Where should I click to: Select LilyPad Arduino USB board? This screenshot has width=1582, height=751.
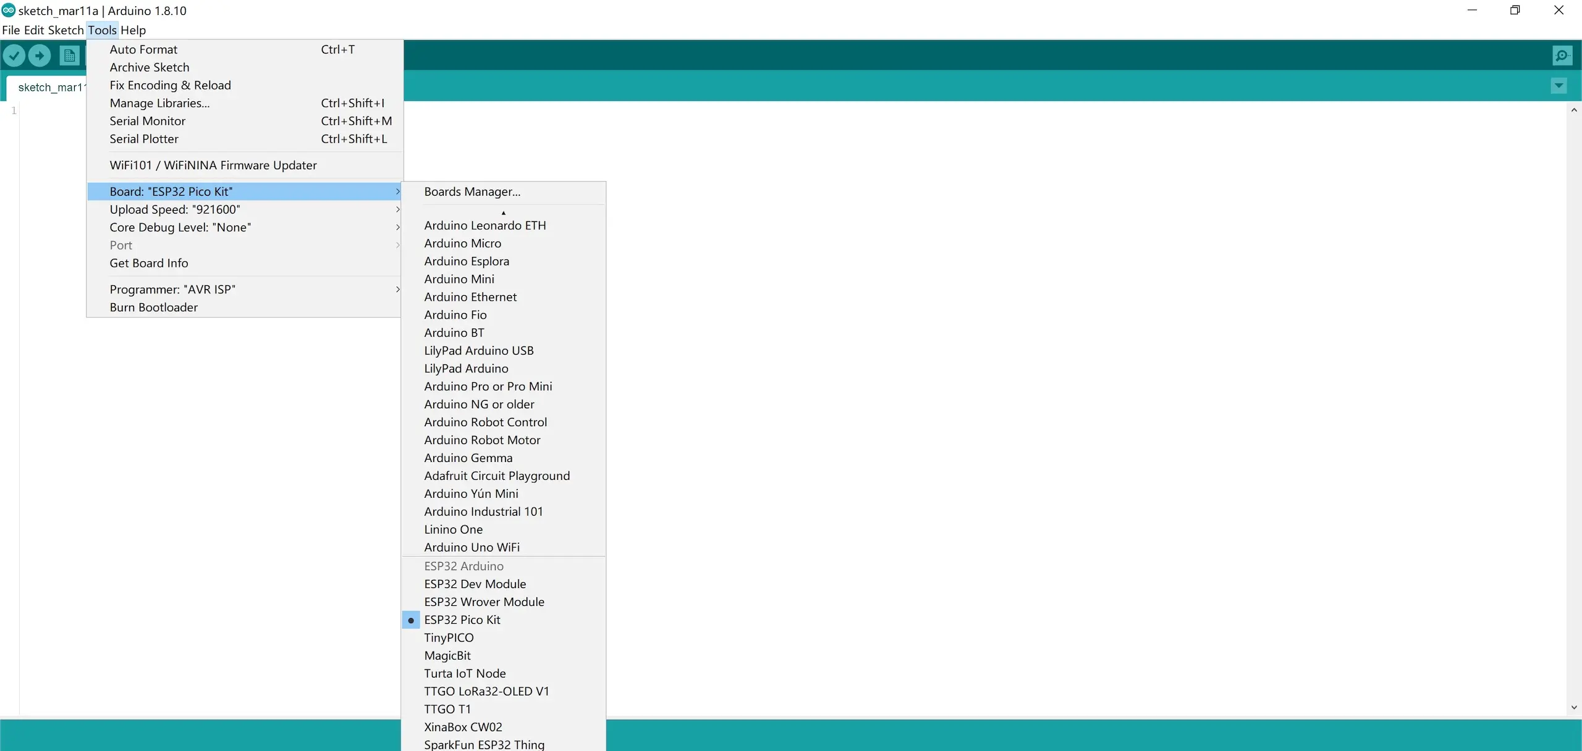click(504, 351)
